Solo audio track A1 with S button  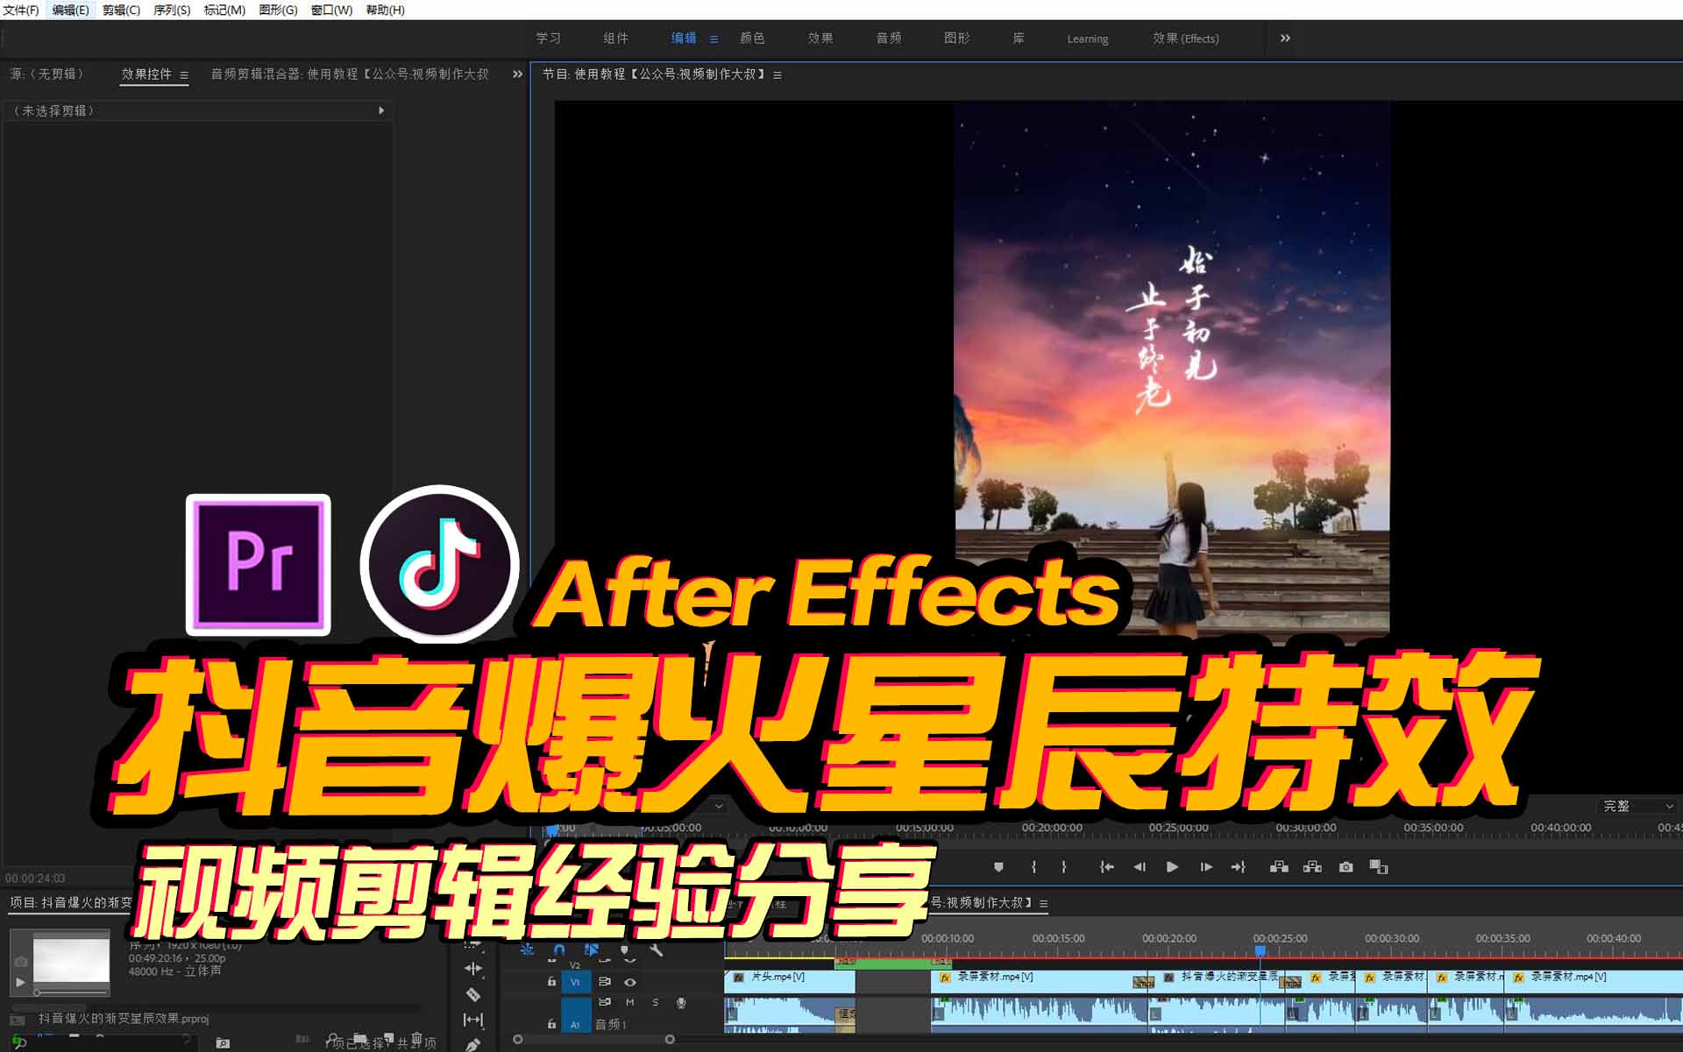point(655,1002)
